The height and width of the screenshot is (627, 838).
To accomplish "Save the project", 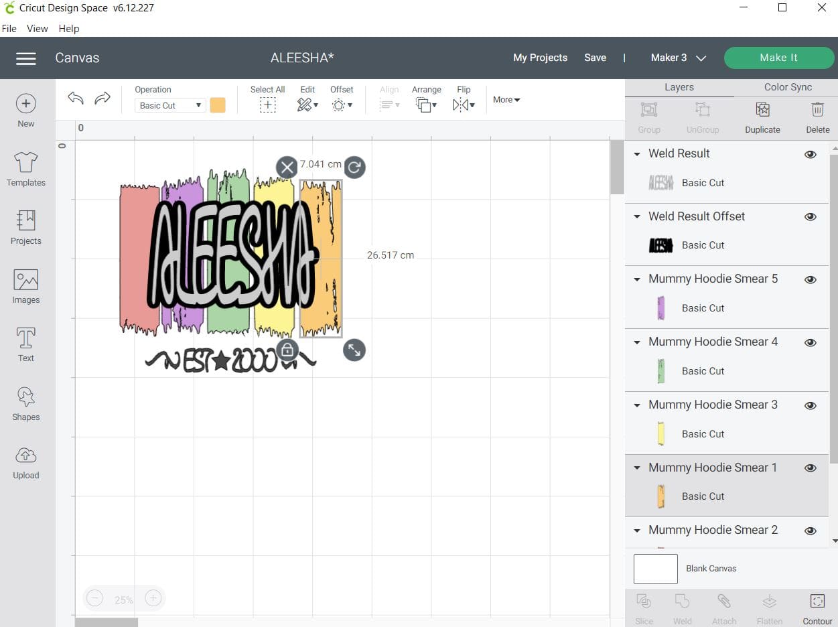I will point(595,58).
